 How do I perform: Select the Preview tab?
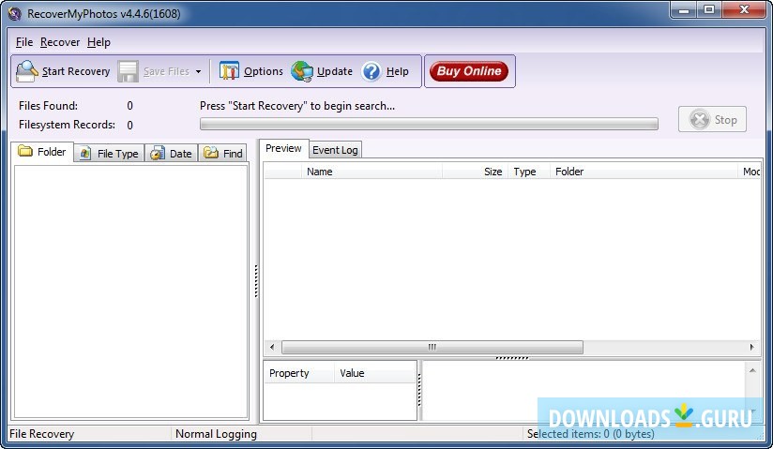(283, 148)
